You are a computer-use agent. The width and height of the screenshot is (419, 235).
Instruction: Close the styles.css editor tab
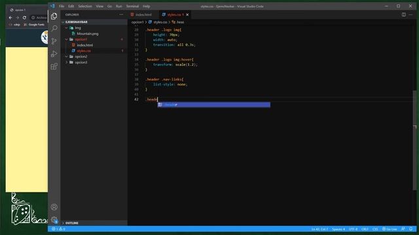(187, 14)
